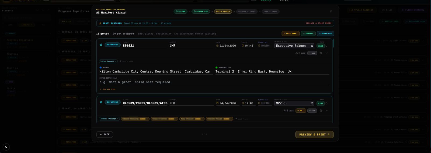
Task: Click Files button in background page
Action: point(387,10)
